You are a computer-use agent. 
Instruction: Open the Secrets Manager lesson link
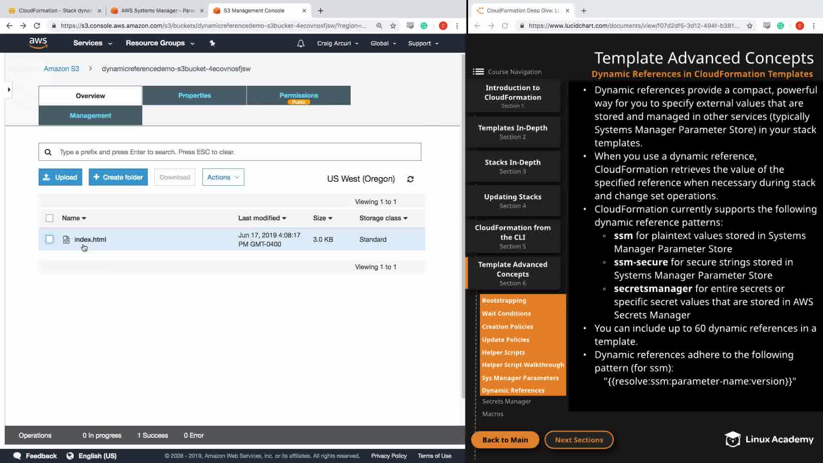[x=506, y=401]
